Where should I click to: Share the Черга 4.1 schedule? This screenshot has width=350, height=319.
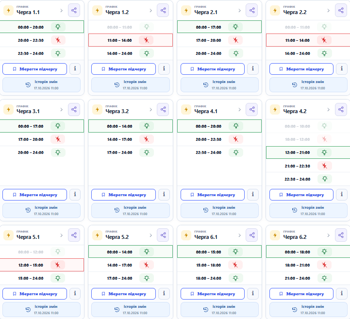click(252, 109)
